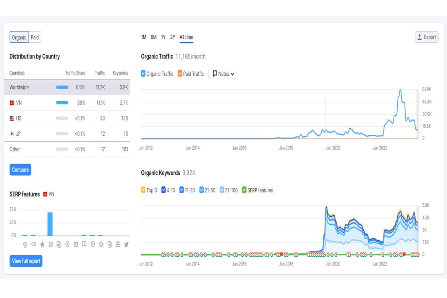
Task: Switch to the 2Y time range
Action: tap(173, 37)
